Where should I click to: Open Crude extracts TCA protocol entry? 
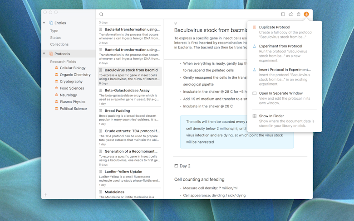click(130, 137)
